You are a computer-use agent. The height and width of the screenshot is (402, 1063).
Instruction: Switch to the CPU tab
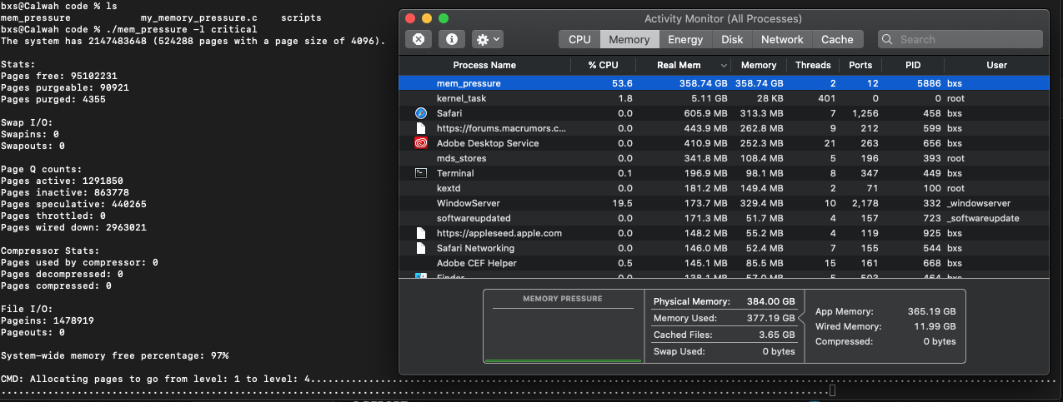[579, 39]
